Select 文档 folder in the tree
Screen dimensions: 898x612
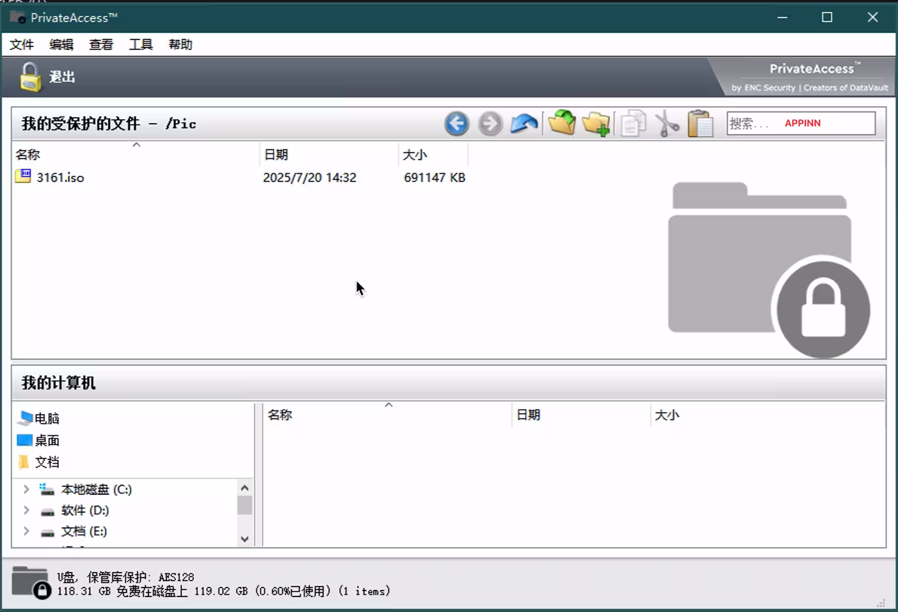pyautogui.click(x=47, y=463)
